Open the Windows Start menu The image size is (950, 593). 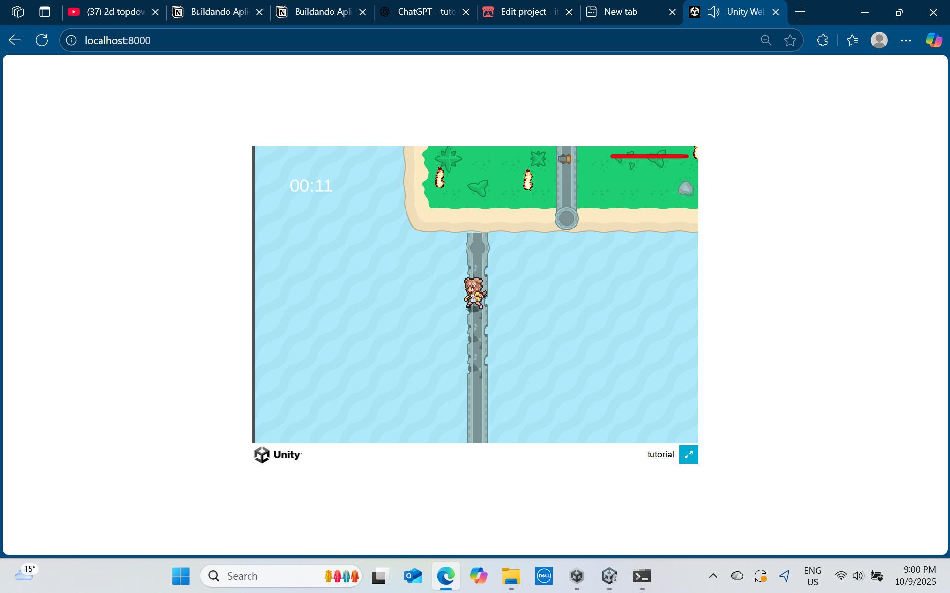[x=181, y=576]
